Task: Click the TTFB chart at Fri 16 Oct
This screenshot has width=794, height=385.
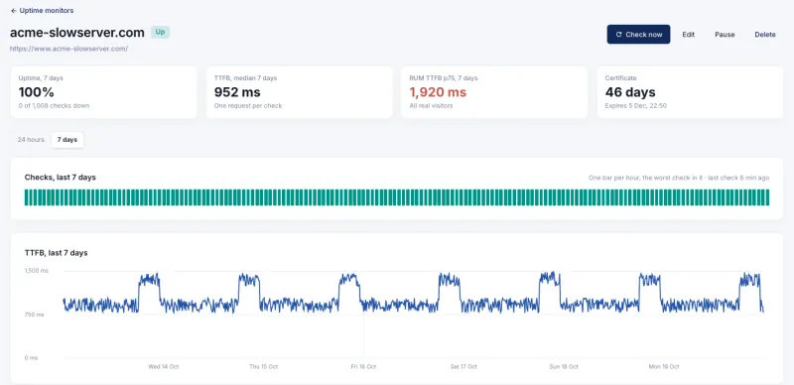Action: click(x=363, y=305)
